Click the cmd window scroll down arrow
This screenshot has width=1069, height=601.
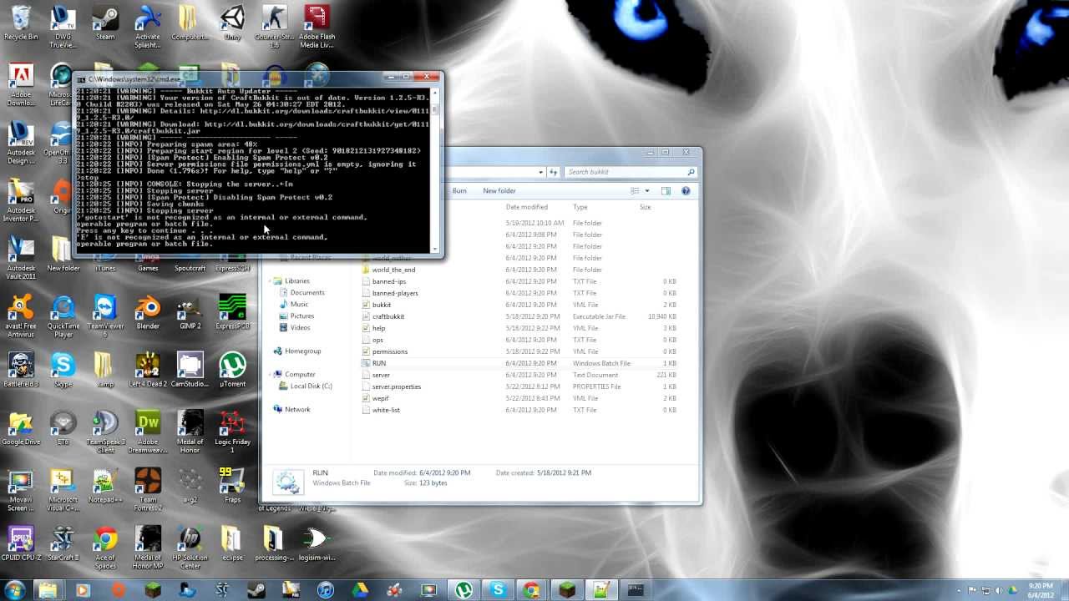435,248
